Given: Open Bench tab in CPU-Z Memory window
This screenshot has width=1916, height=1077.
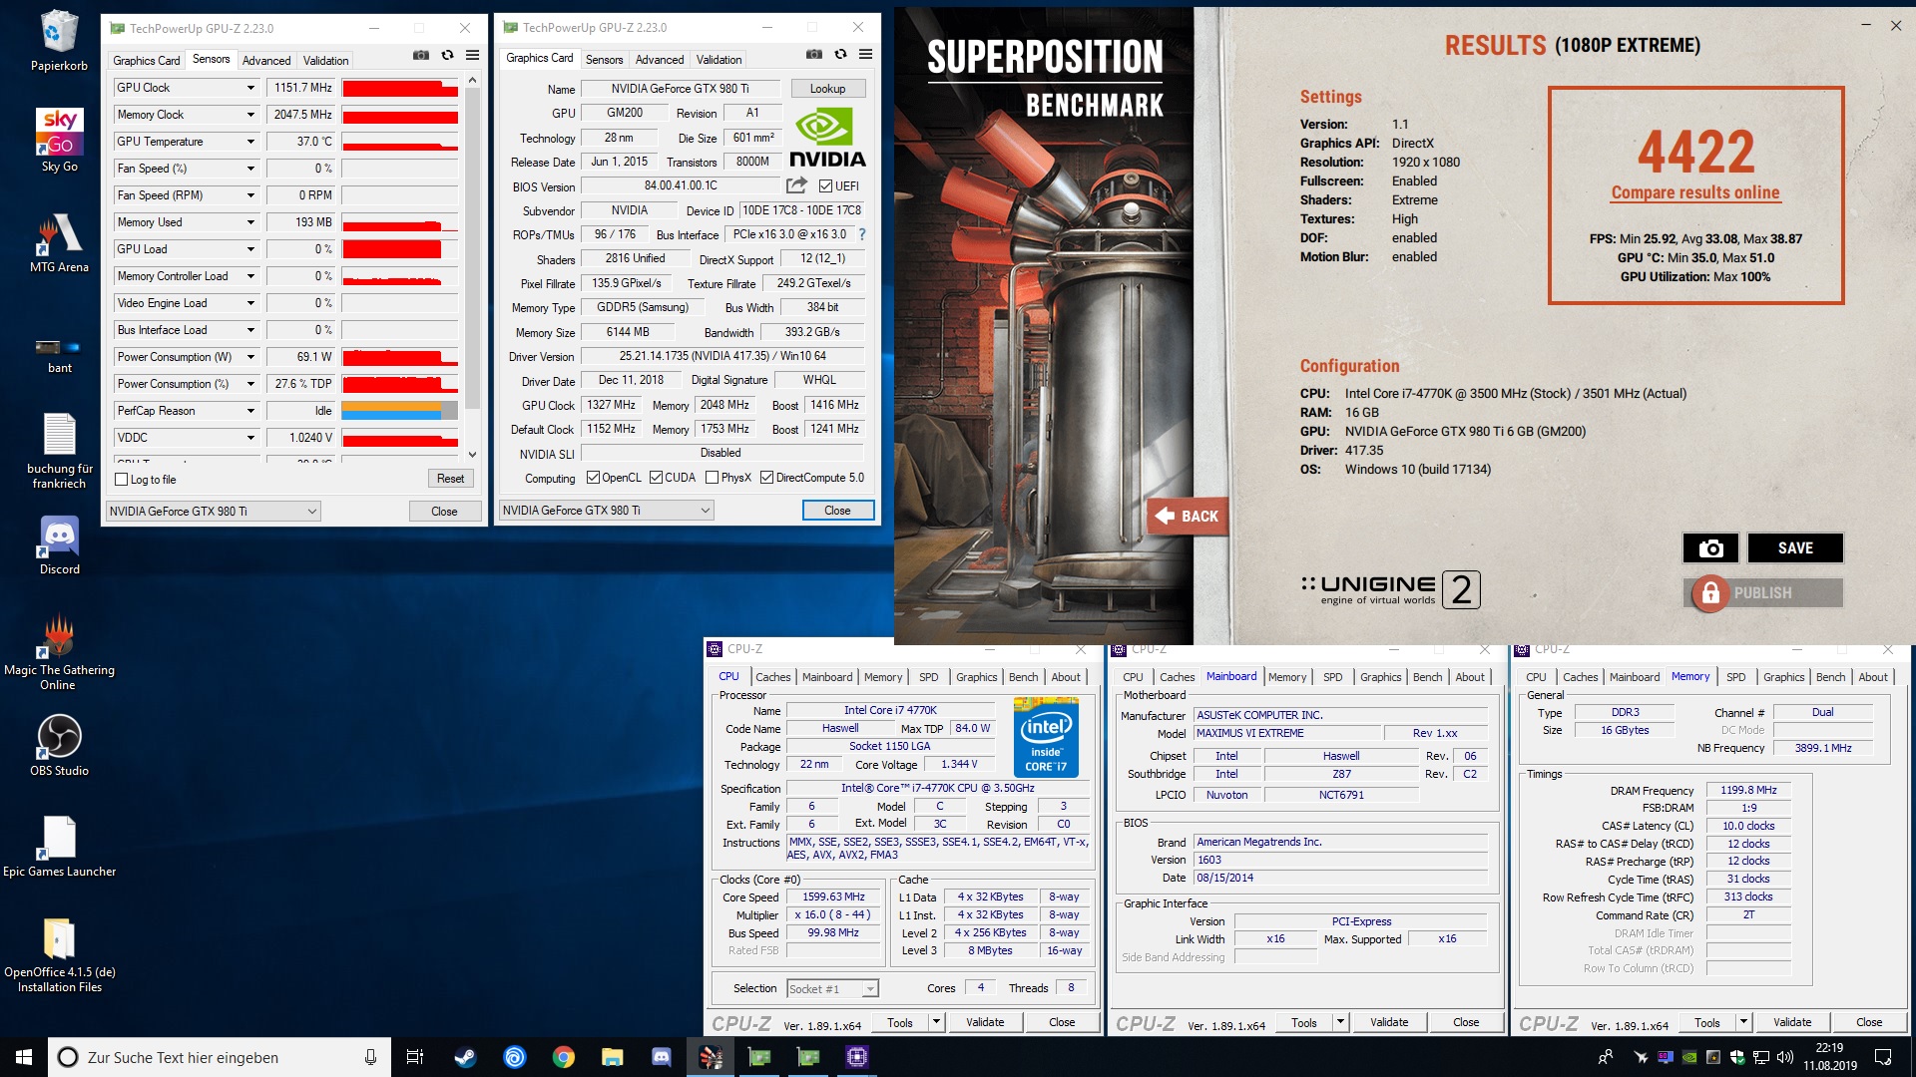Looking at the screenshot, I should pos(1830,677).
